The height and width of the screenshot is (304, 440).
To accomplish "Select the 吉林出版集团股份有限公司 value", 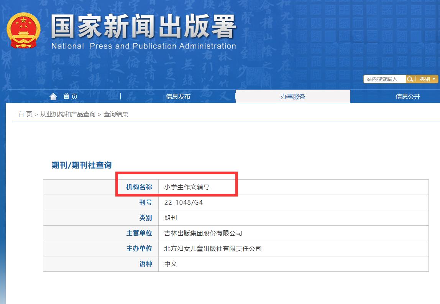I will tap(203, 233).
